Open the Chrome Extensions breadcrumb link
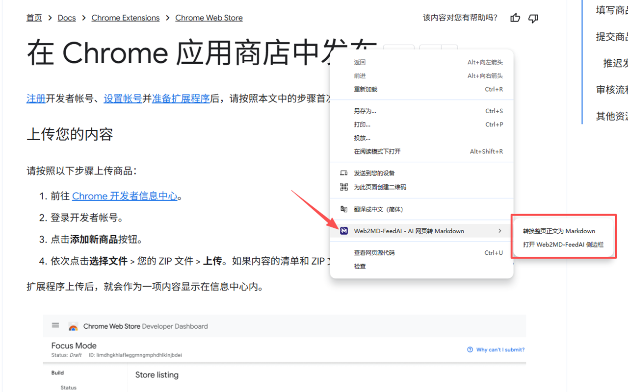Screen dimensions: 628x392 click(x=126, y=18)
